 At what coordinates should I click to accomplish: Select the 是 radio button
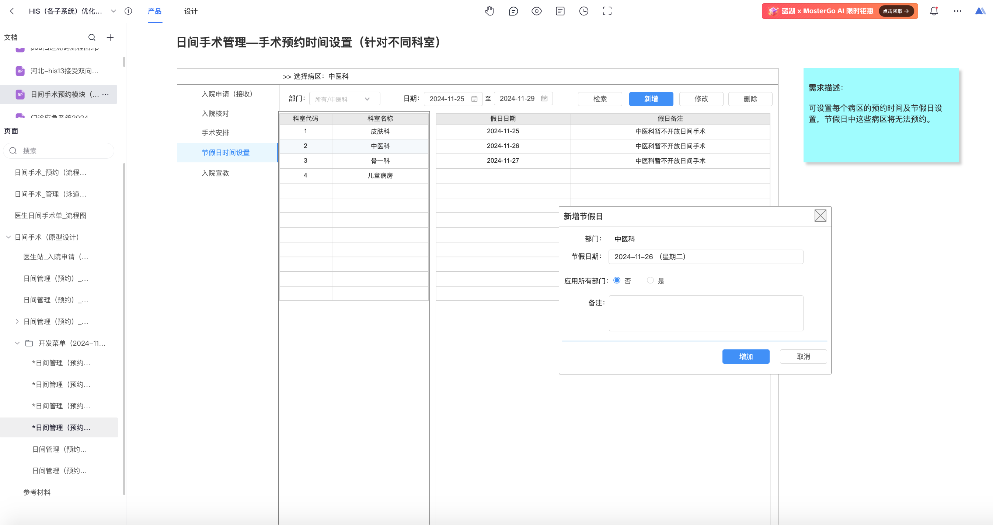[x=650, y=281]
